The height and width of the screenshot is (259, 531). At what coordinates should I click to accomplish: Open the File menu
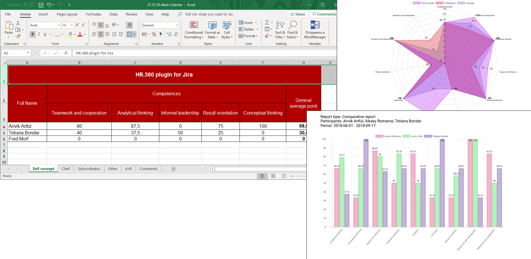tap(8, 14)
